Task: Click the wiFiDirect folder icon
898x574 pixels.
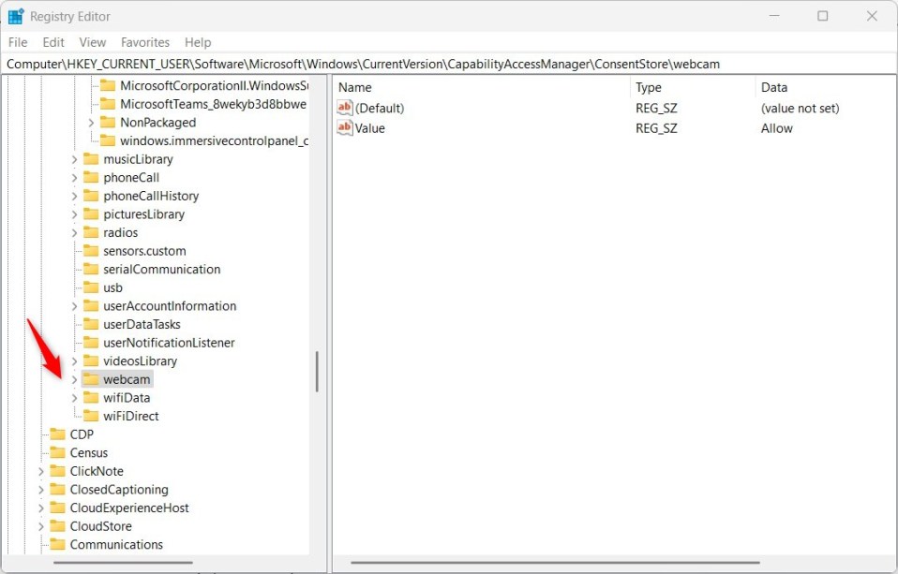Action: [x=91, y=416]
